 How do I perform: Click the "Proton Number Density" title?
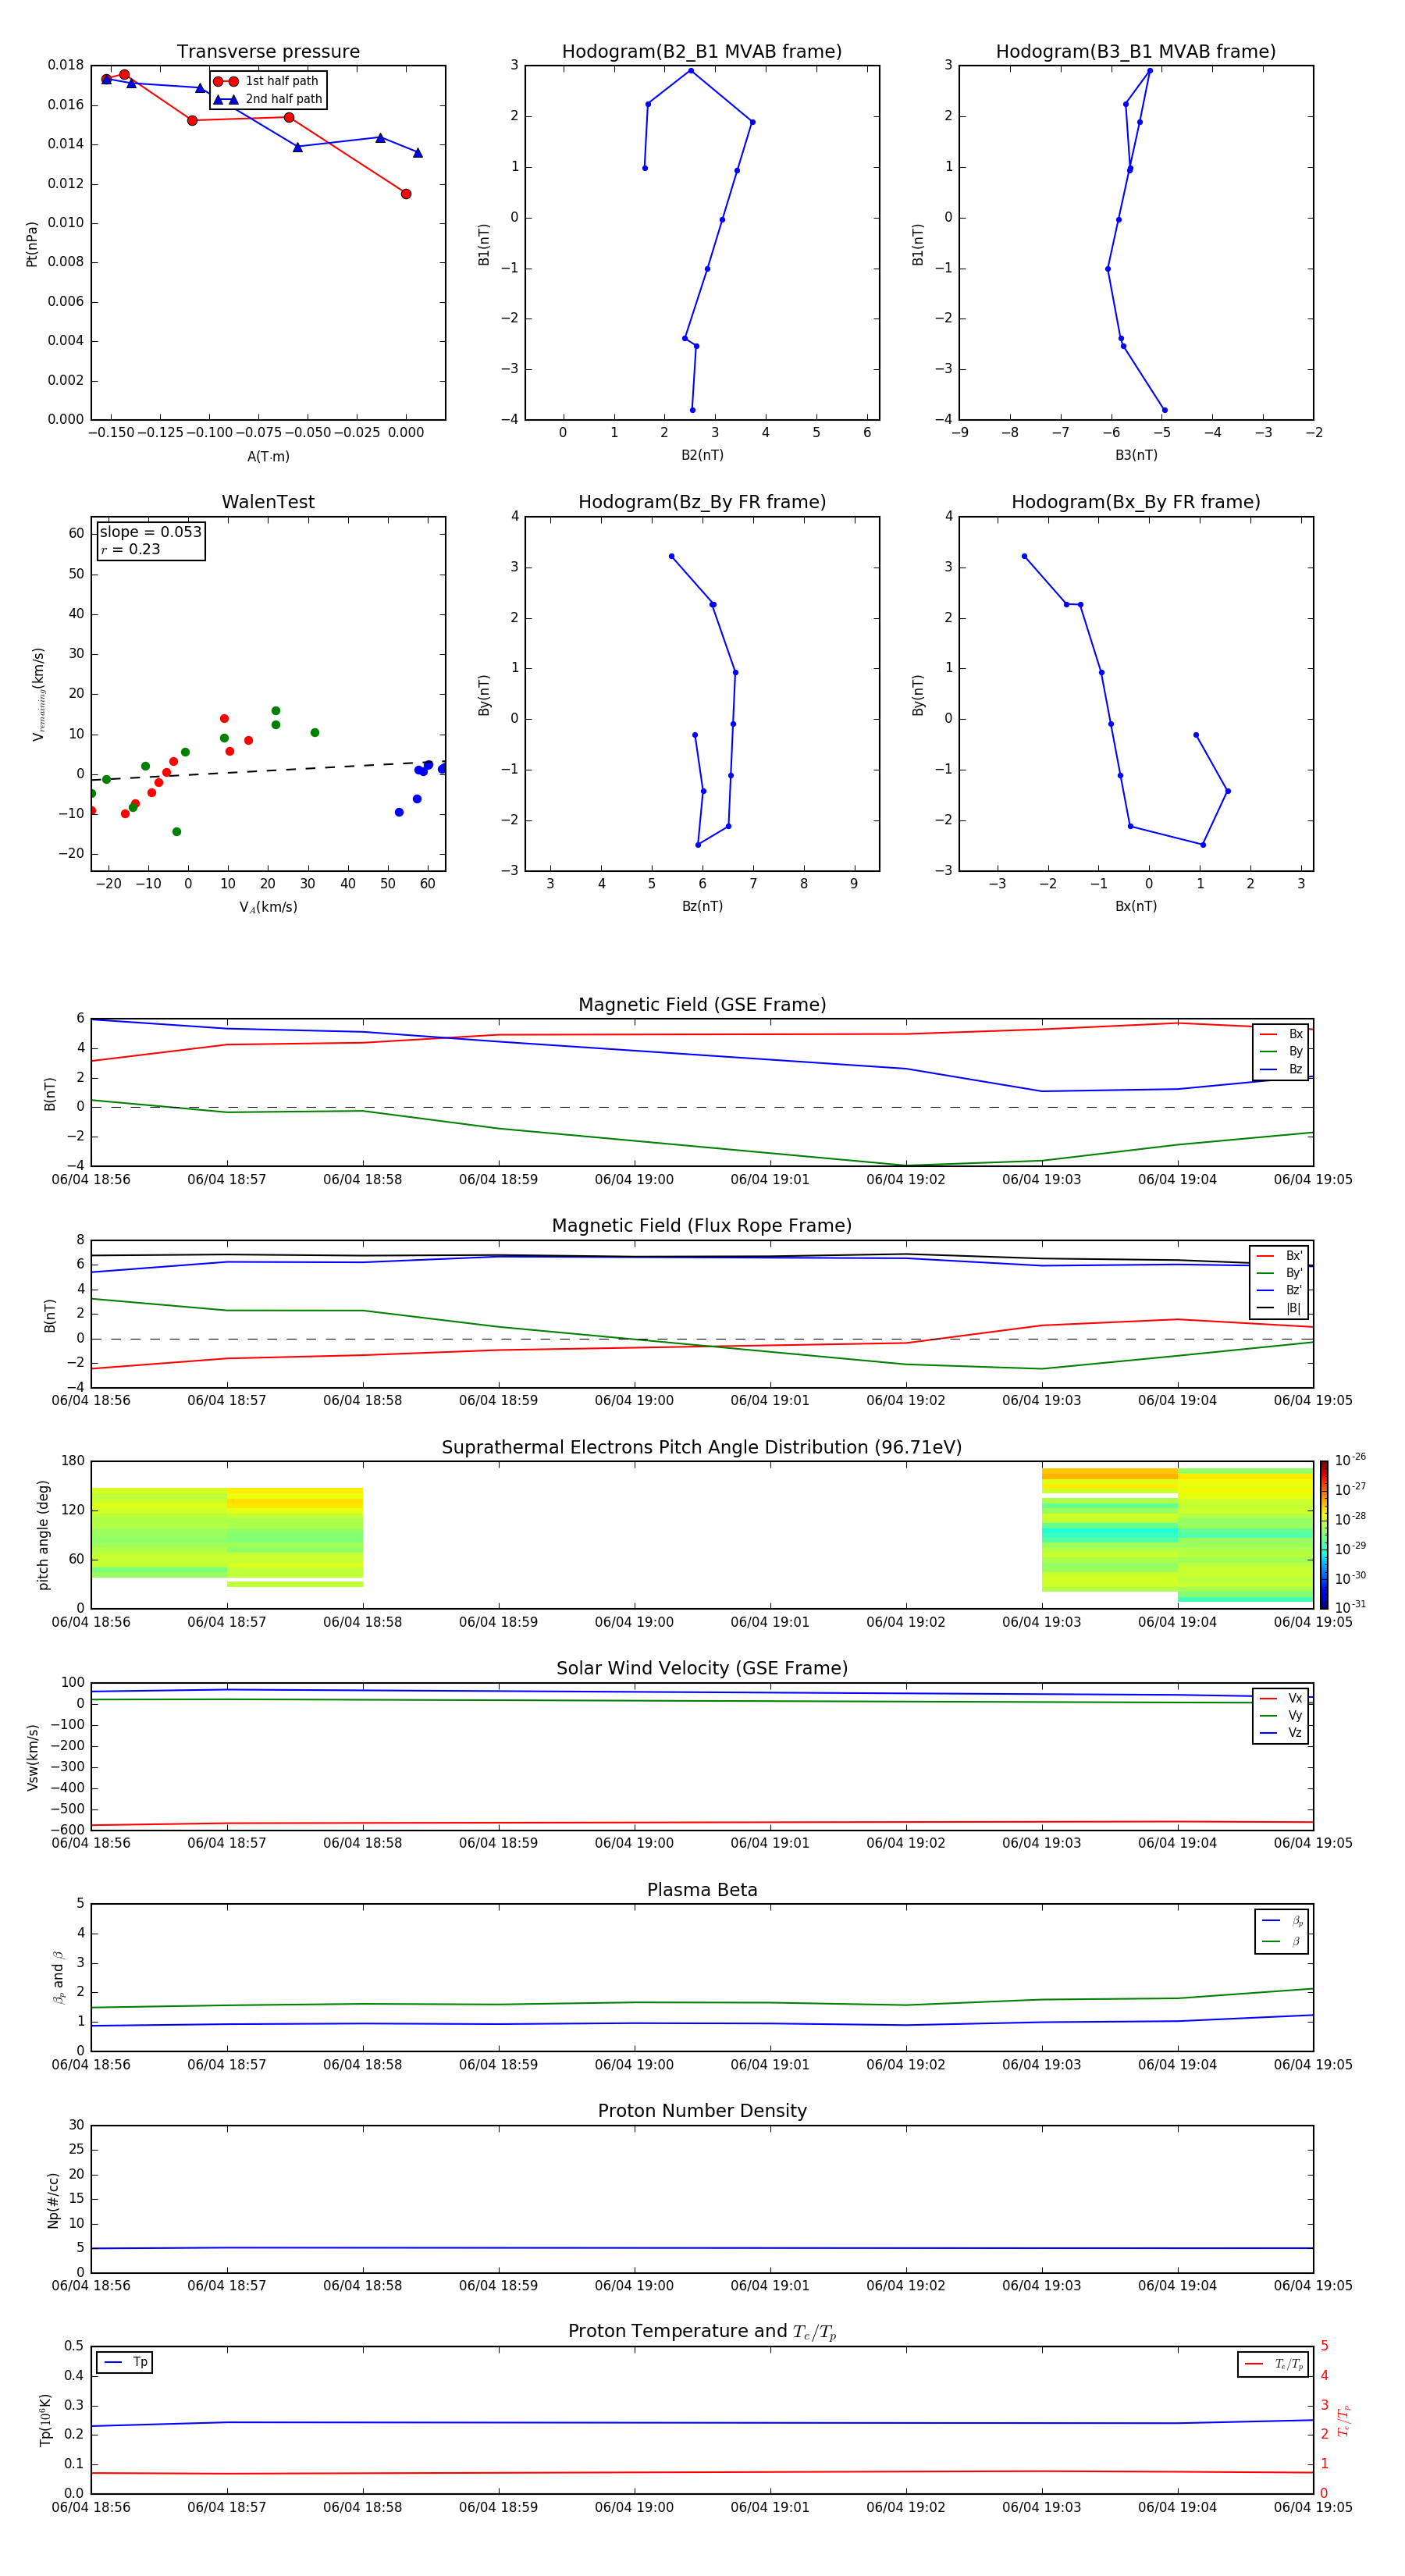[x=702, y=2111]
